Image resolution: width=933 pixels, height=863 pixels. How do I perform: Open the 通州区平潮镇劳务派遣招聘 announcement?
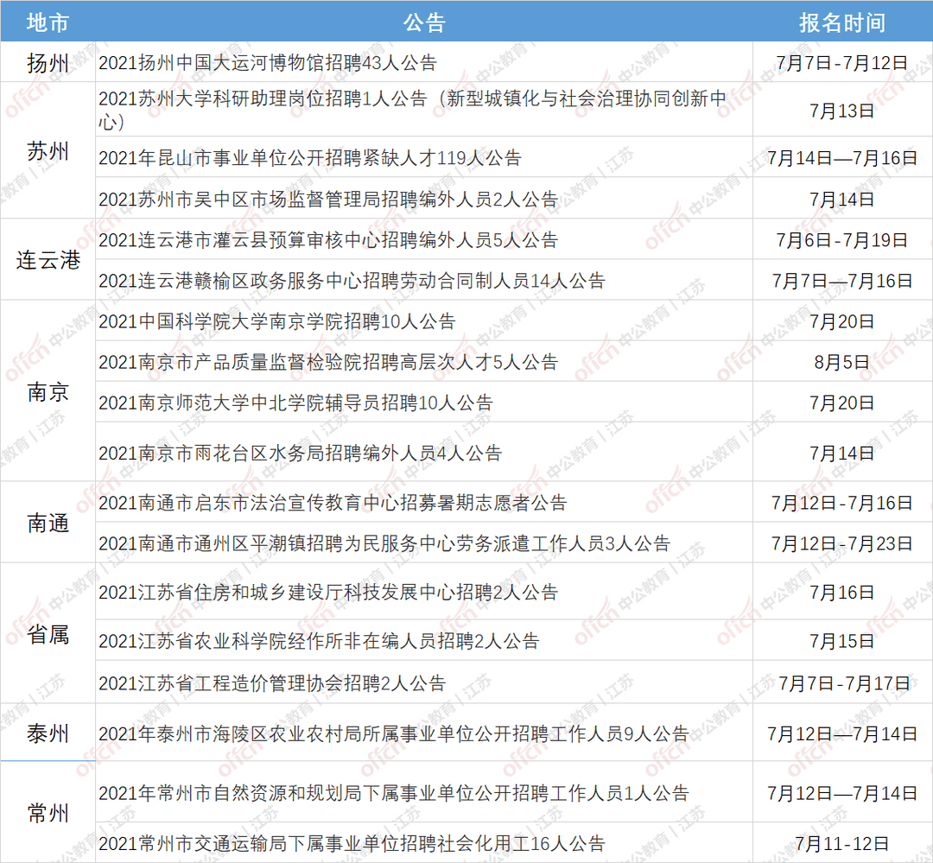point(384,543)
